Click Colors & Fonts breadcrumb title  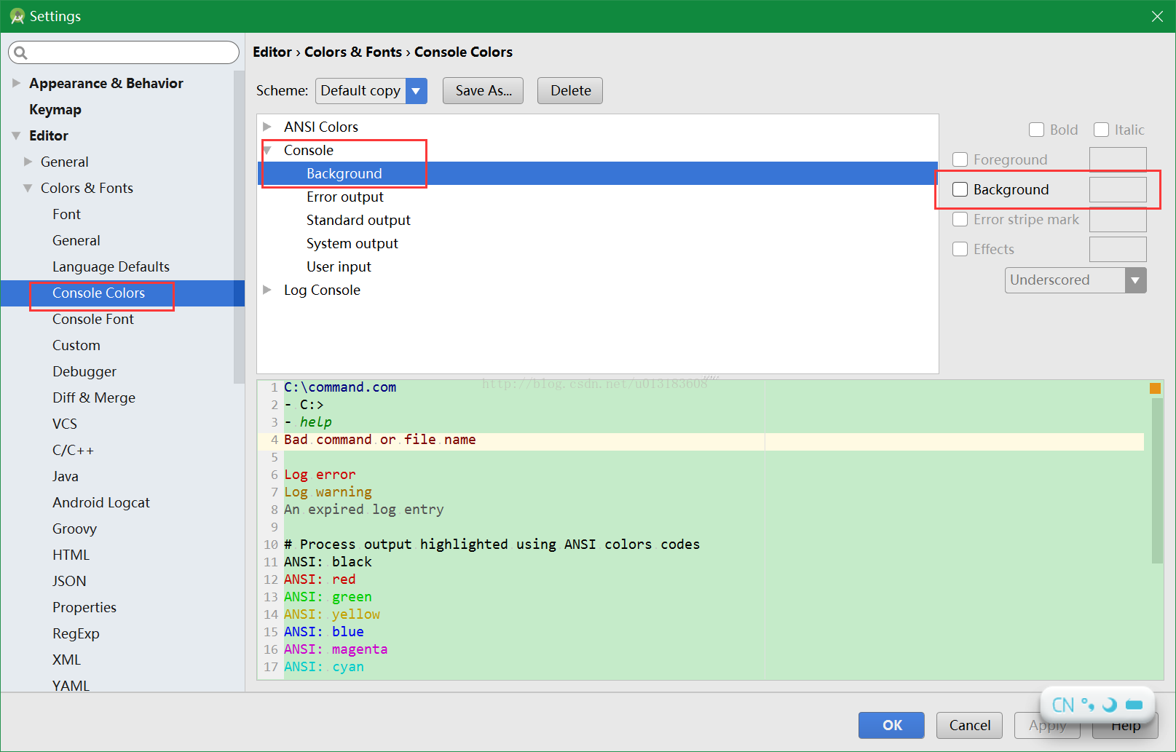click(353, 52)
